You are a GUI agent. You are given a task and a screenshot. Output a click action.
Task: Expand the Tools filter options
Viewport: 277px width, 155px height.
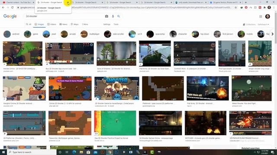[x=116, y=24]
